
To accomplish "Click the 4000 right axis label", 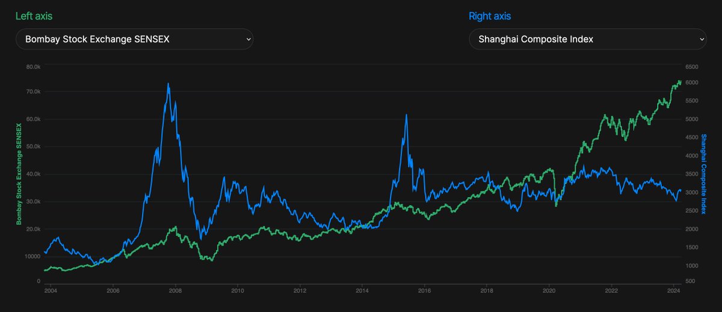I will (x=691, y=156).
